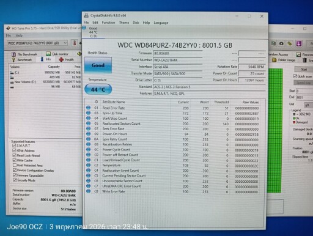Toggle the Firmware Upgradable checkbox

(x=15, y=175)
